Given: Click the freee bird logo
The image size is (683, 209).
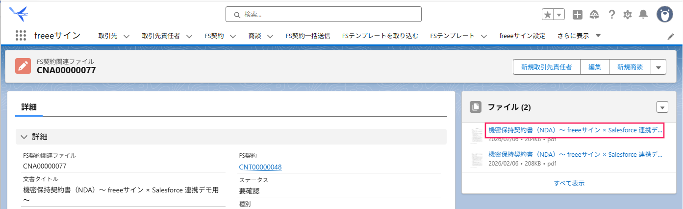Looking at the screenshot, I should (x=19, y=13).
